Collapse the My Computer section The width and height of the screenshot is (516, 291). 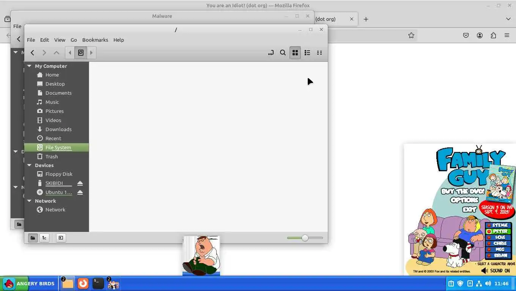pos(29,66)
